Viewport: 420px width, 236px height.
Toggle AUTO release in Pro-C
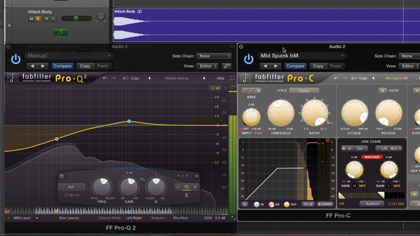coord(383,91)
